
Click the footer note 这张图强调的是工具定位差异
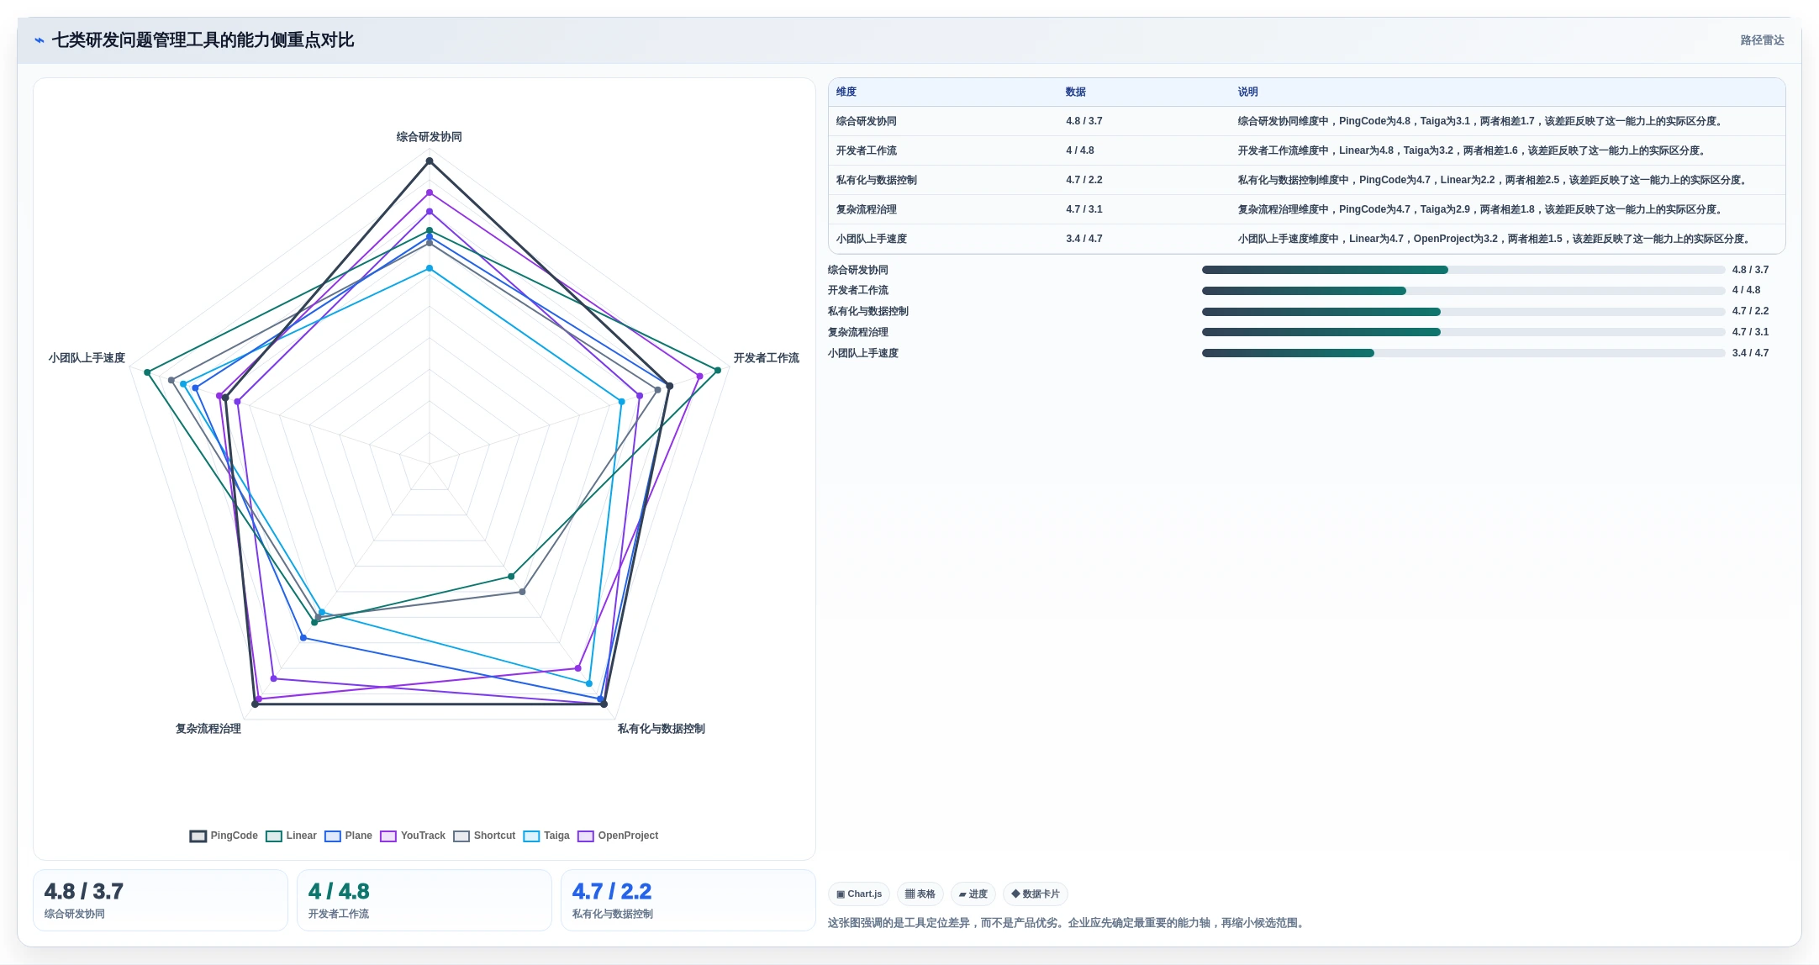click(1068, 923)
